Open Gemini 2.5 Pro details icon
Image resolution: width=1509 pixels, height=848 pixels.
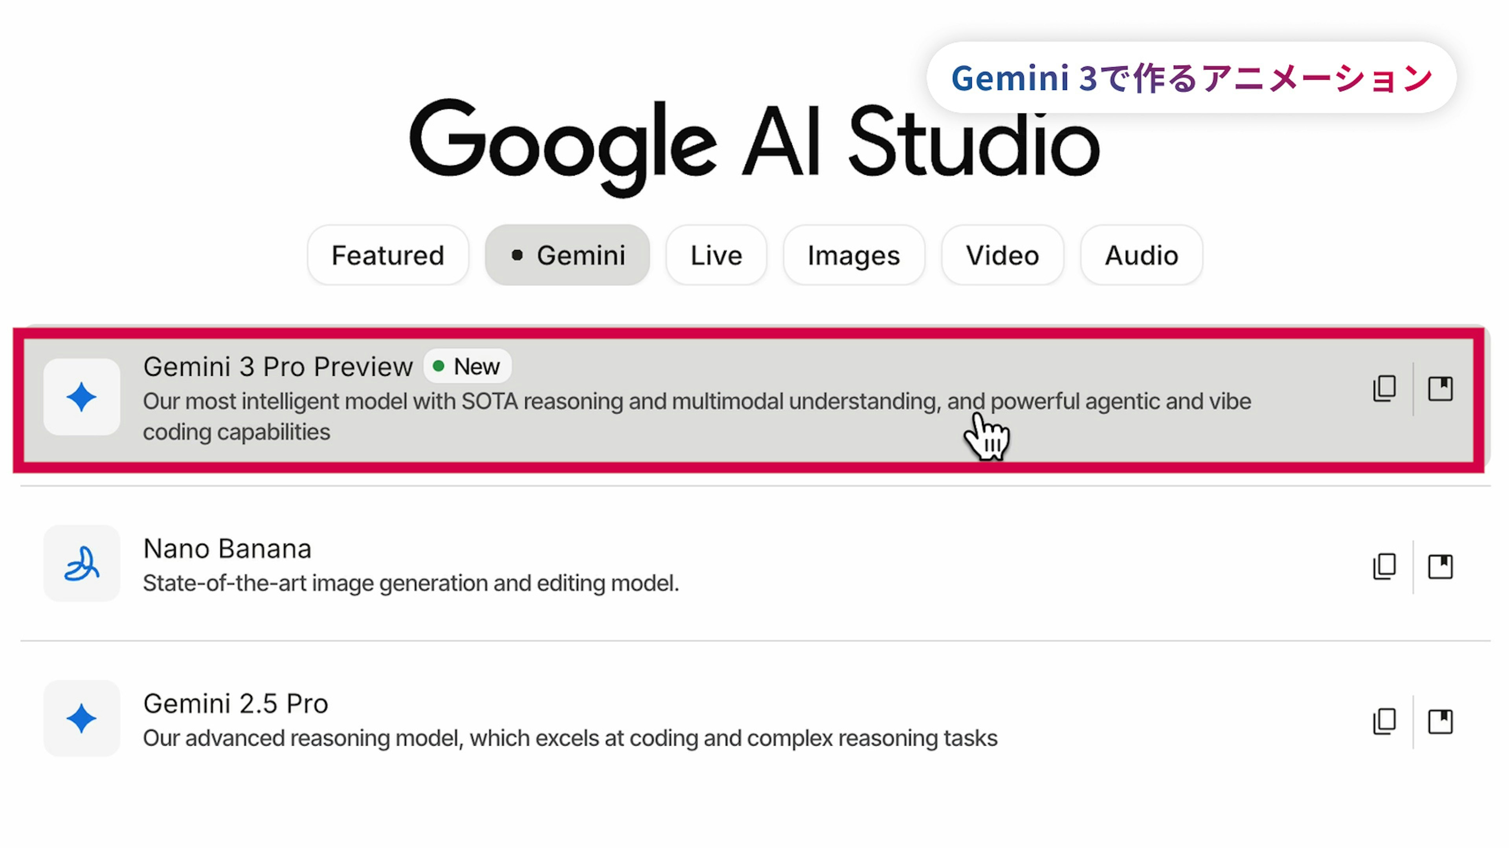(1440, 722)
